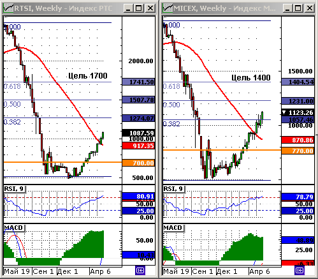Select the MACD label in RTSI window
This screenshot has width=318, height=279.
pos(14,228)
